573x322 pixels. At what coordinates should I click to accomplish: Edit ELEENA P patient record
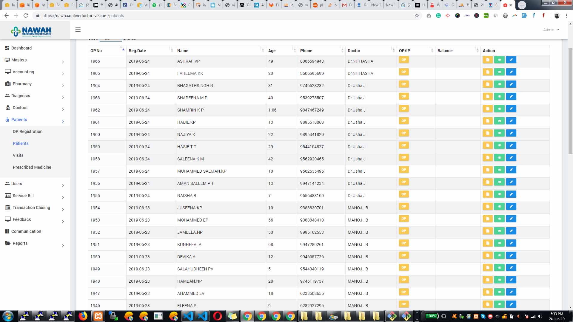tap(511, 304)
